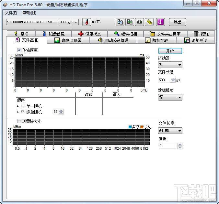Image resolution: width=219 pixels, height=204 pixels.
Task: Click the 顺序 row label
Action: point(21,100)
